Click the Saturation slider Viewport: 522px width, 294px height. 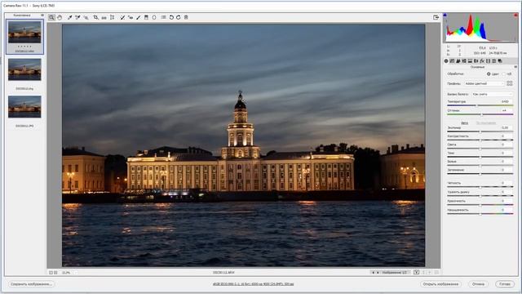tap(480, 214)
